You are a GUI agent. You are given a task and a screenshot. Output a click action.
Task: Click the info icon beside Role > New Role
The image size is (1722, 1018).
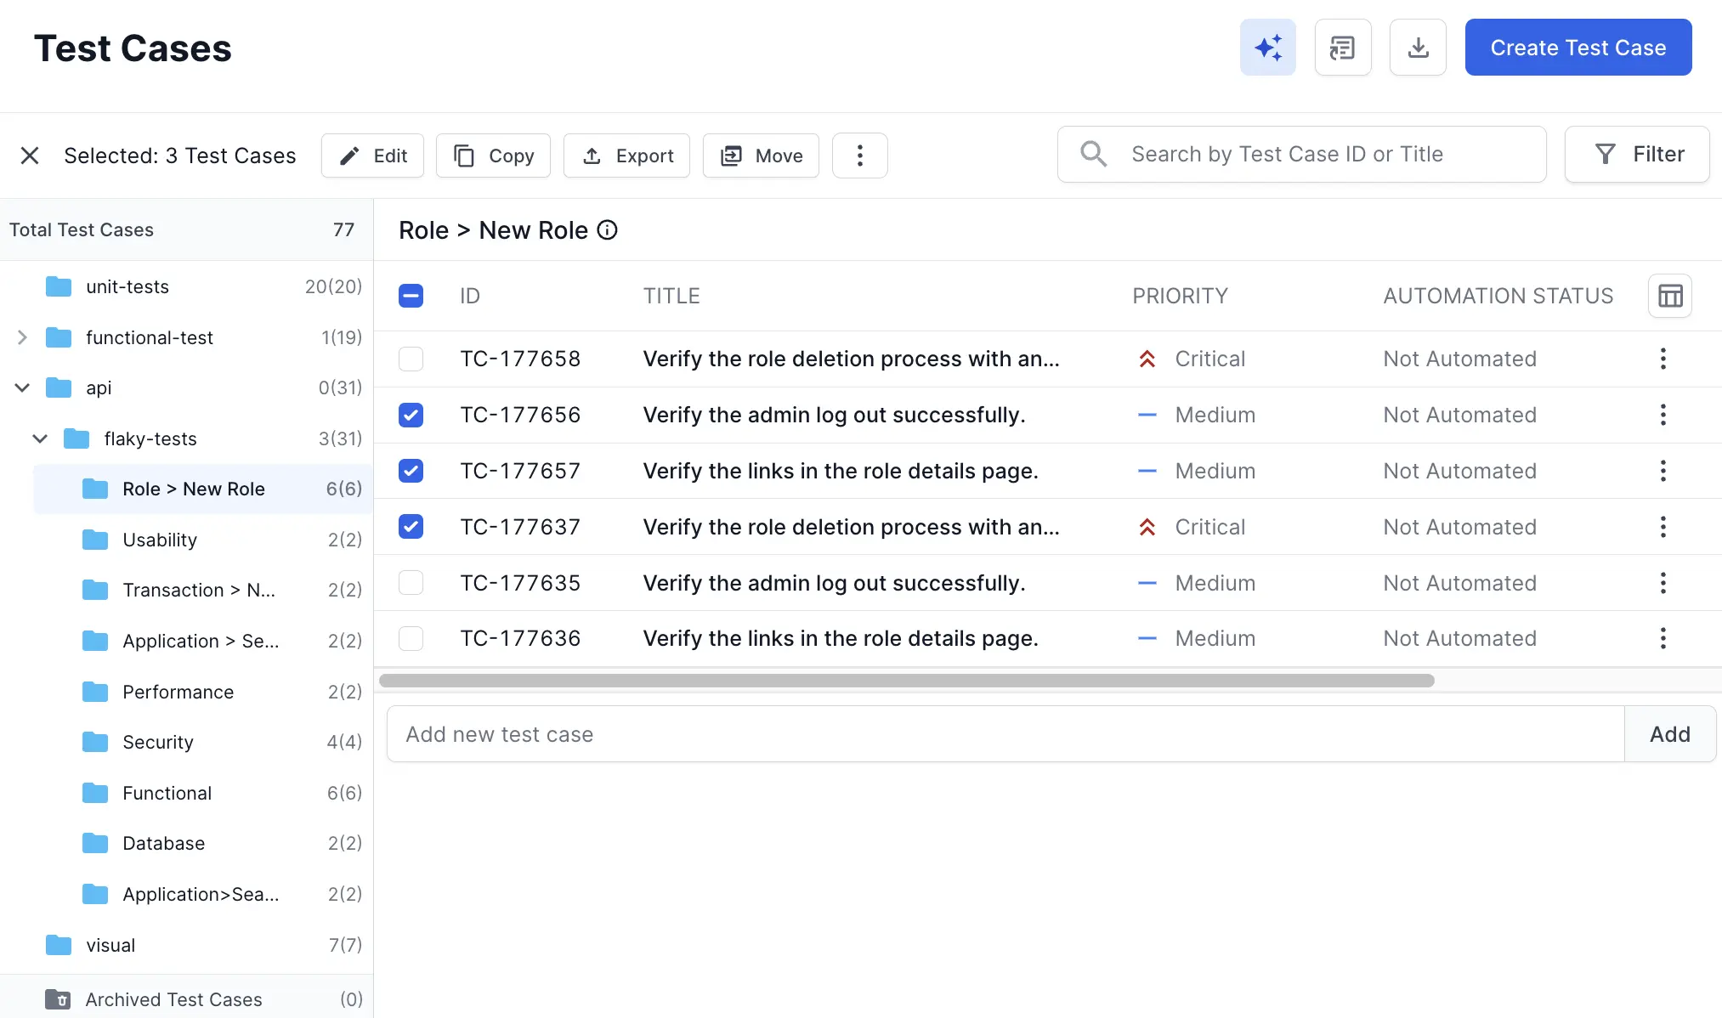click(607, 230)
